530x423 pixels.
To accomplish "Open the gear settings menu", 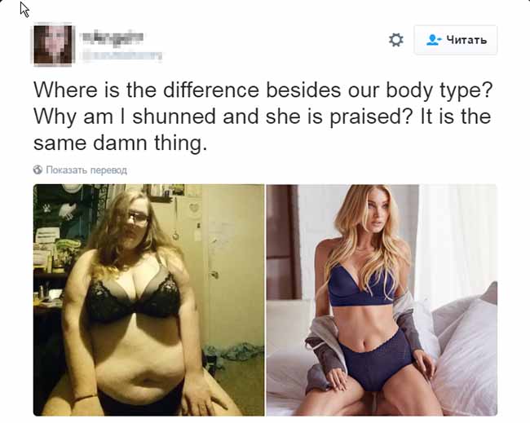I will [395, 40].
